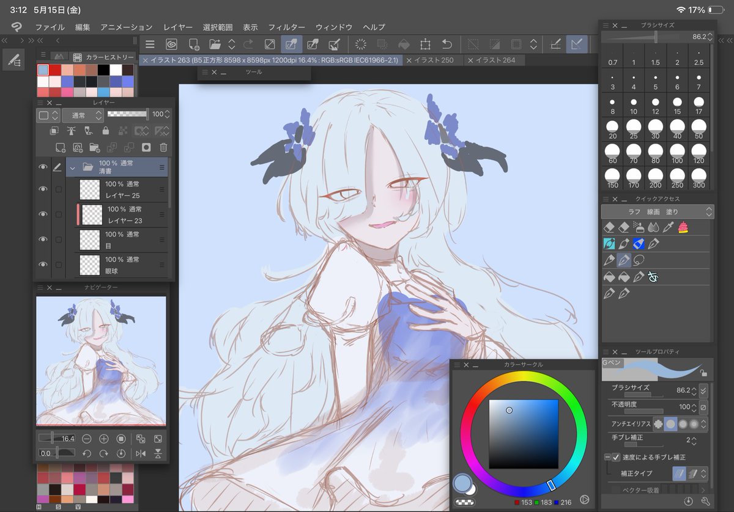734x512 pixels.
Task: Click the clear layer spinner icon in command bar
Action: (360, 44)
